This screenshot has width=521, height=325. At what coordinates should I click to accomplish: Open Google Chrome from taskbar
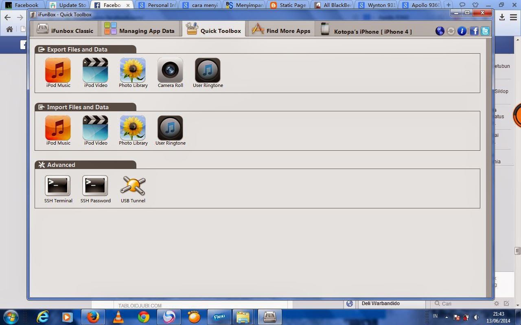[144, 317]
